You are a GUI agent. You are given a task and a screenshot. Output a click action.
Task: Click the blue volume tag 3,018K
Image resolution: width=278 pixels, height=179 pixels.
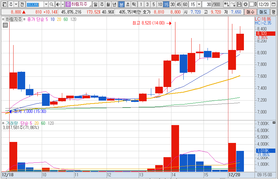(265, 151)
